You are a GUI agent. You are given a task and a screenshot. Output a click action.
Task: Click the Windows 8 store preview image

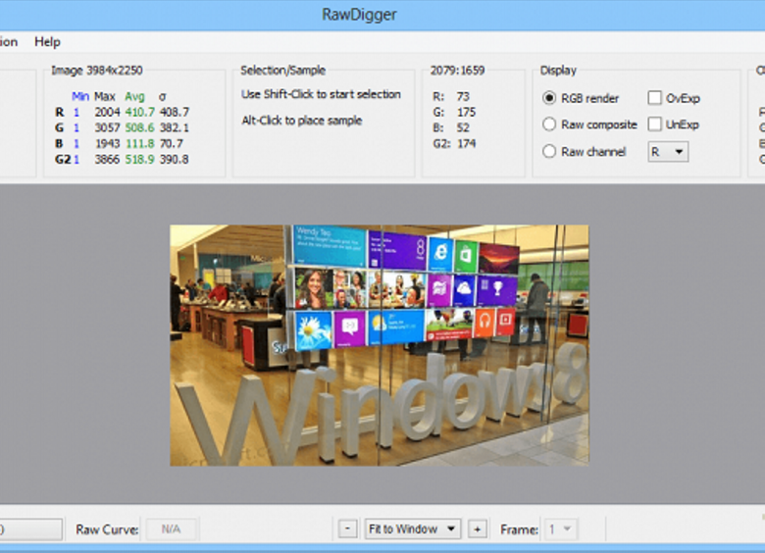(x=380, y=345)
